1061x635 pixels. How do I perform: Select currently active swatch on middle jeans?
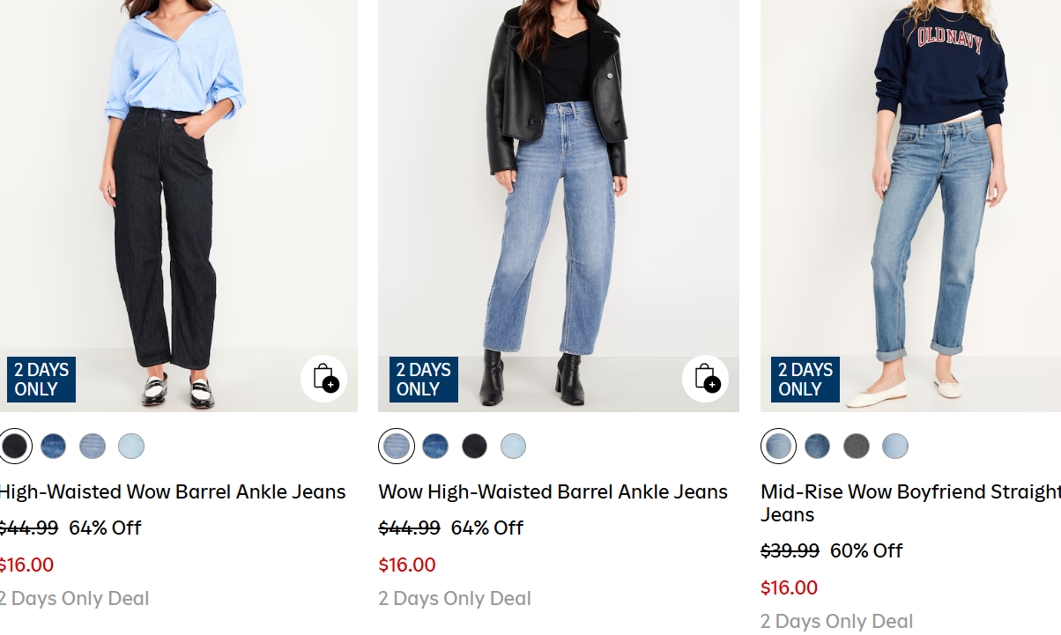pyautogui.click(x=396, y=446)
